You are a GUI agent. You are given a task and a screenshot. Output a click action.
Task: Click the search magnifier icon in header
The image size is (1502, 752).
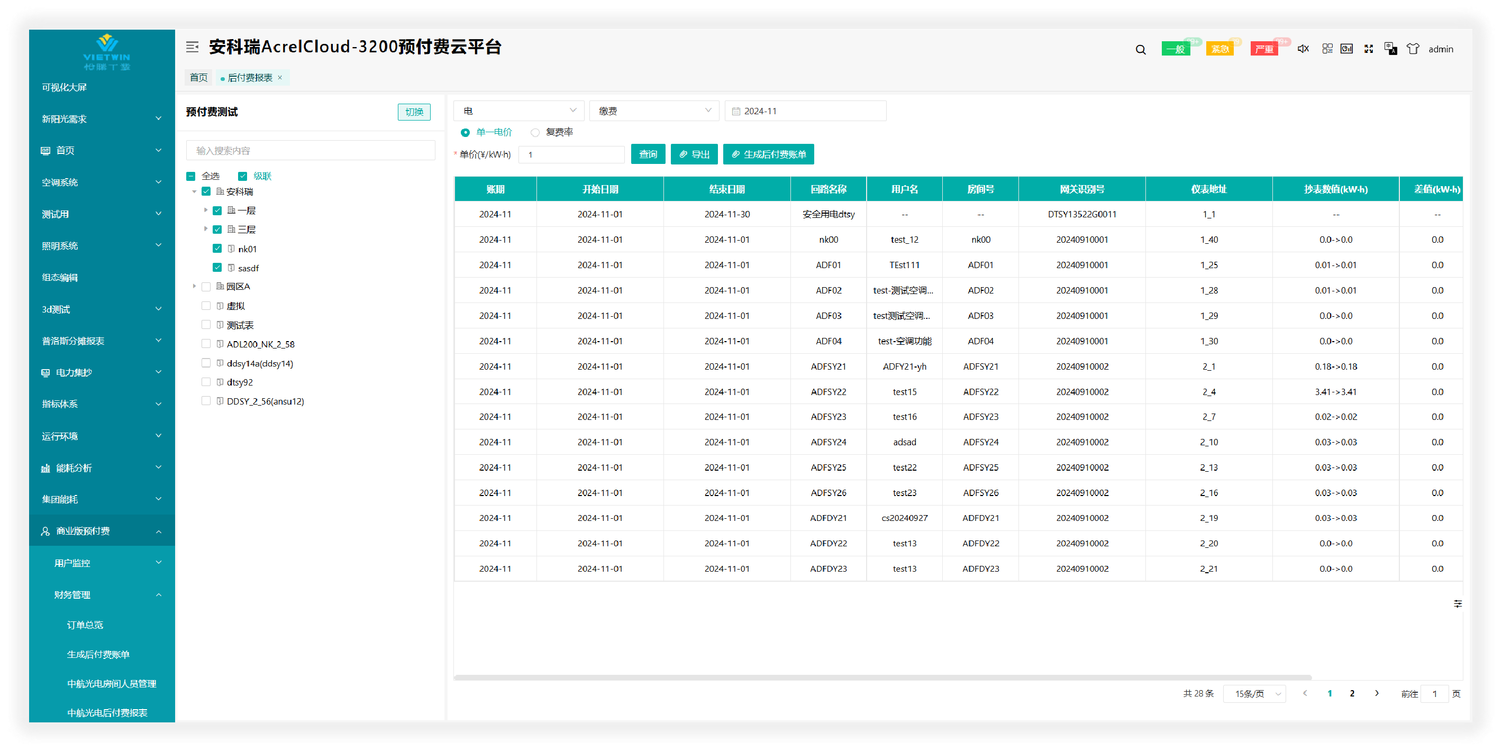[x=1141, y=50]
